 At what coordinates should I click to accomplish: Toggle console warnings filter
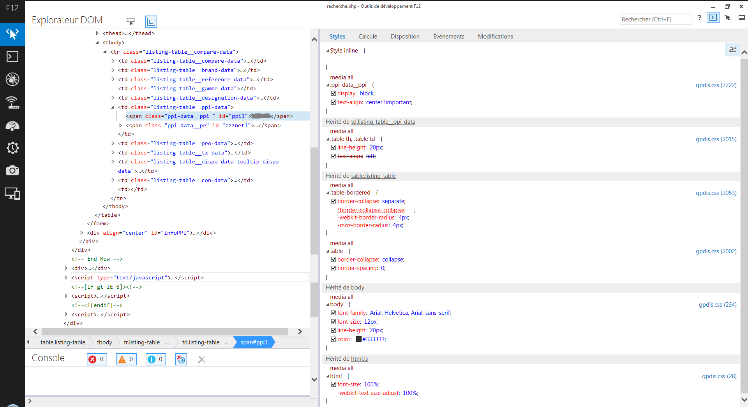click(x=126, y=359)
